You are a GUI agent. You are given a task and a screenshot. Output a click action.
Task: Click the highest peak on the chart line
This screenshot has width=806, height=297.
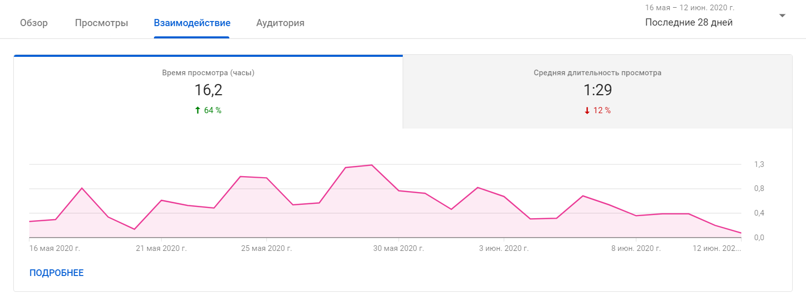coord(371,165)
